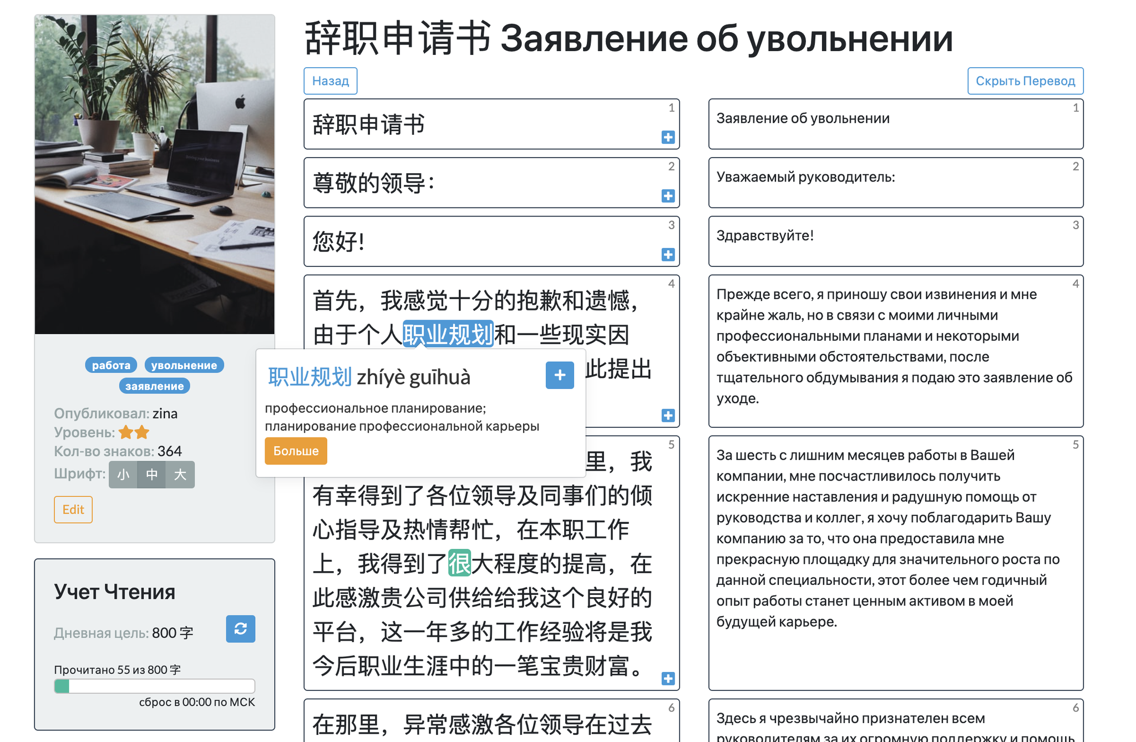Click the plus icon in paragraph 5 box

(668, 679)
